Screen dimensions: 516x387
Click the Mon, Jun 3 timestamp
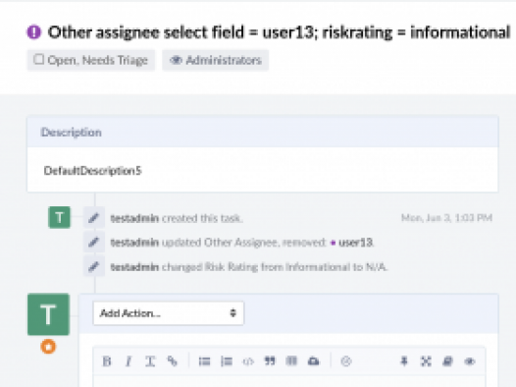[x=446, y=218]
